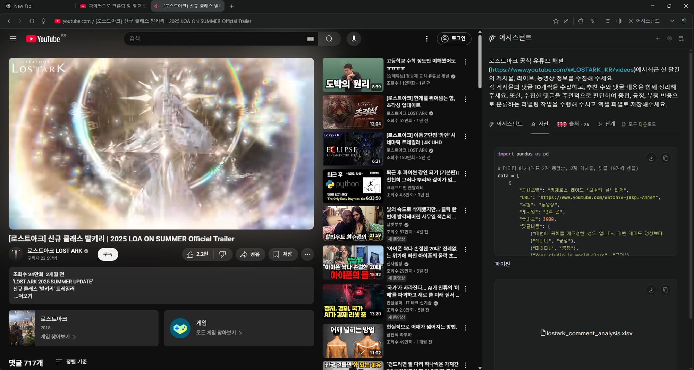The height and width of the screenshot is (370, 694).
Task: Open the YouTube hamburger guide menu
Action: click(13, 38)
